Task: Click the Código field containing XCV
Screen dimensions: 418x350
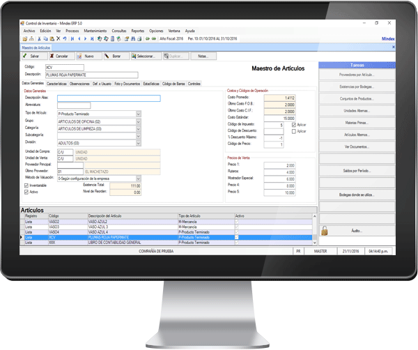Action: 65,68
